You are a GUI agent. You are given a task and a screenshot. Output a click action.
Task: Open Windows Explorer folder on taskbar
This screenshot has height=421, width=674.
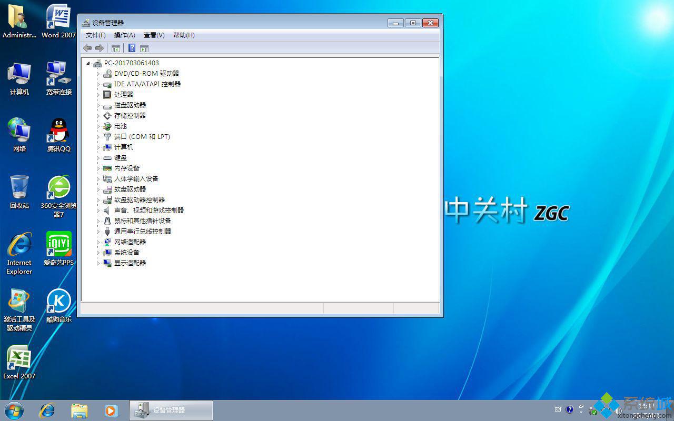tap(79, 410)
